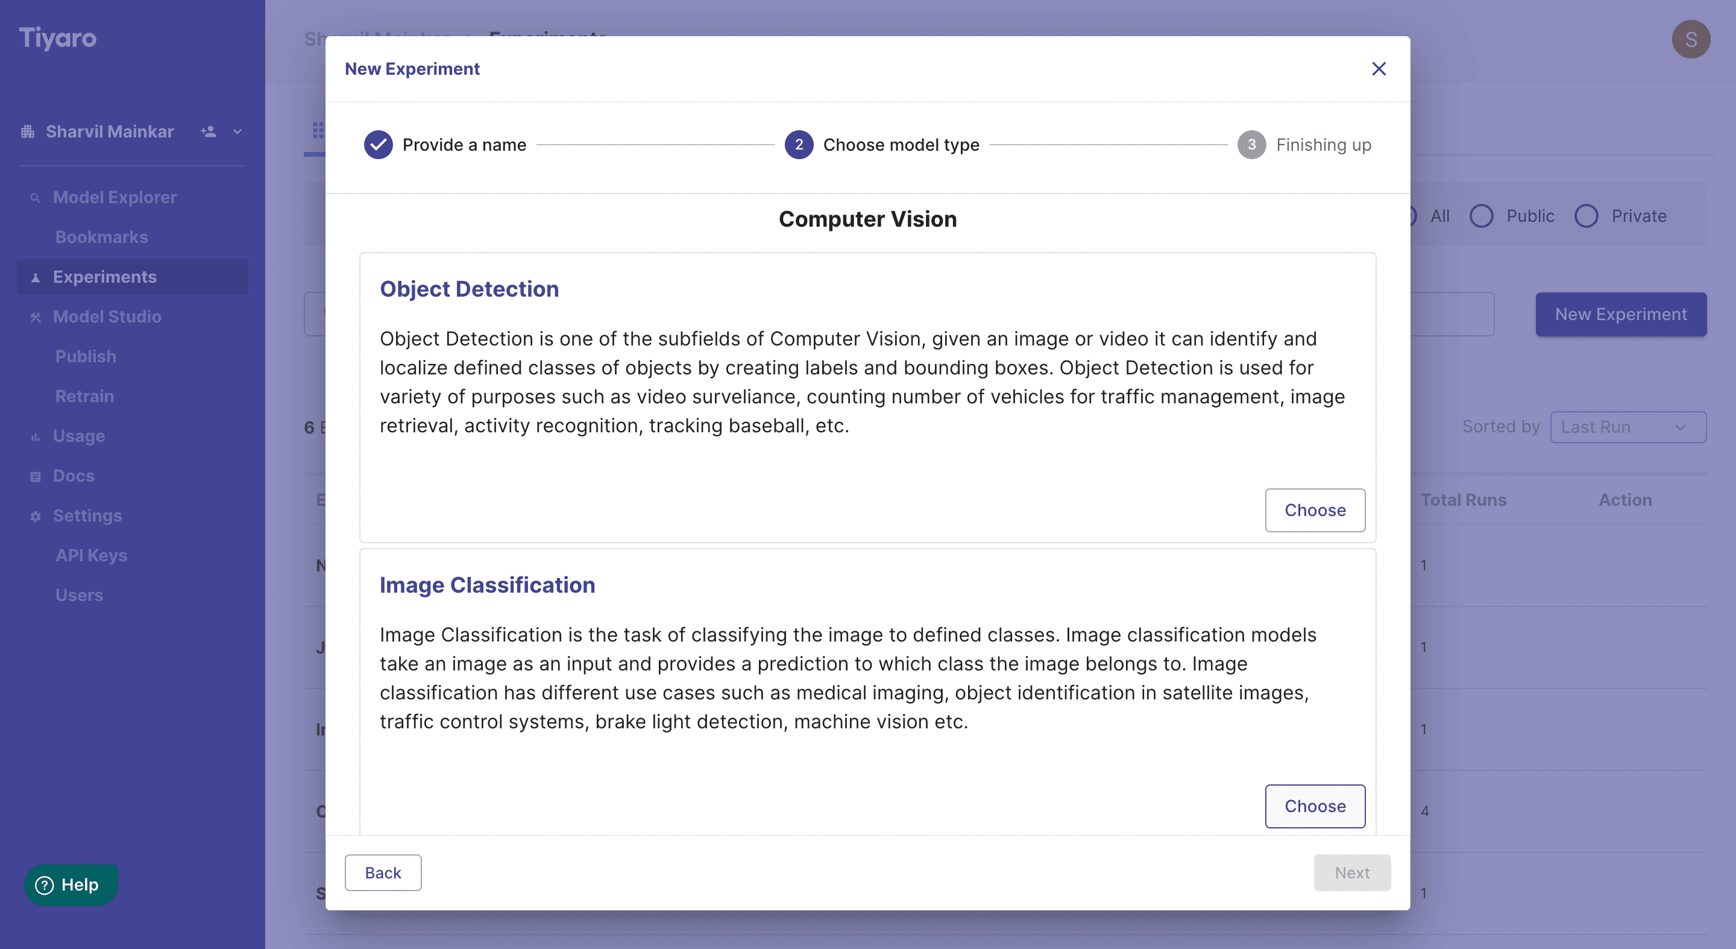Click the Object Detection heading
Screen dimensions: 1736x949
click(469, 289)
